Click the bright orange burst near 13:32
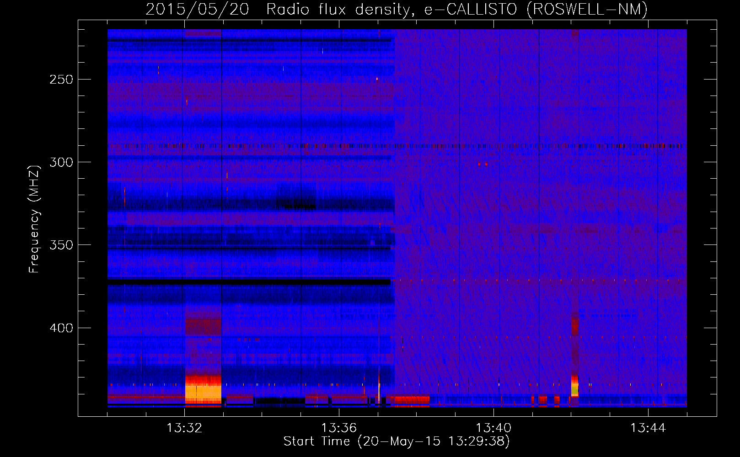740x457 pixels. pos(203,391)
